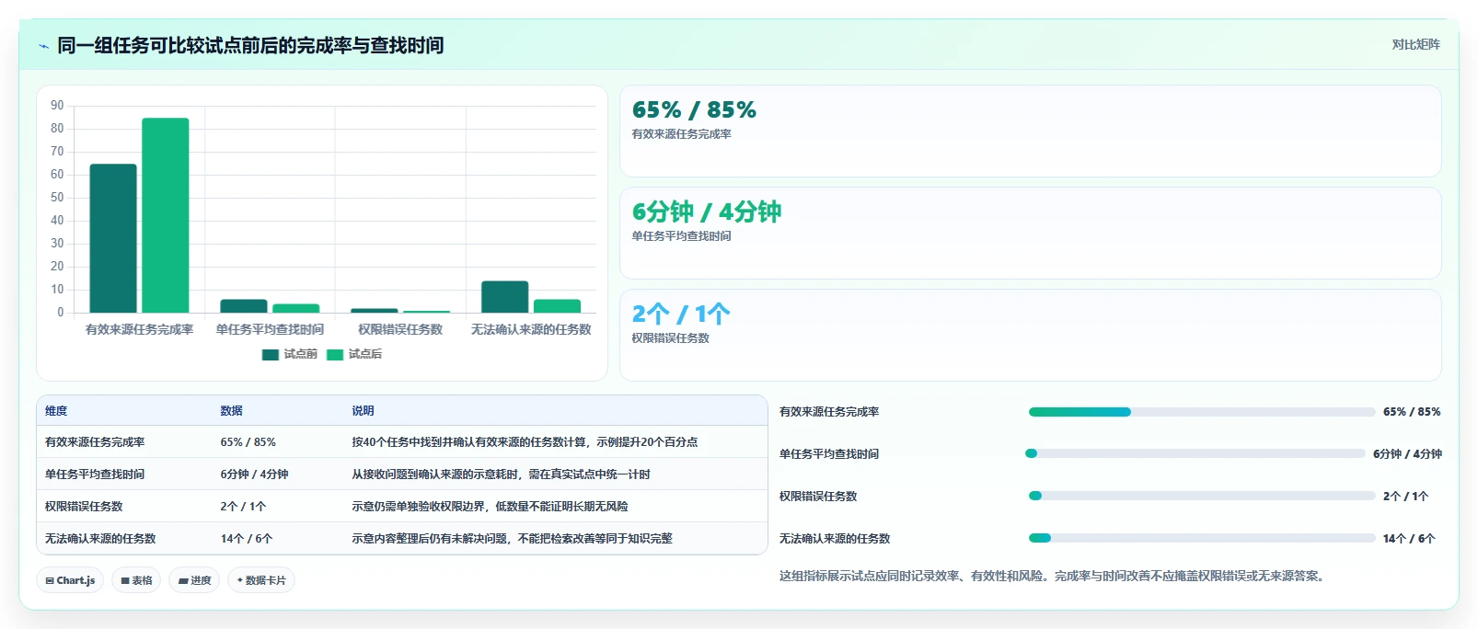The image size is (1478, 629).
Task: Toggle the 试点前 legend item
Action: click(290, 354)
